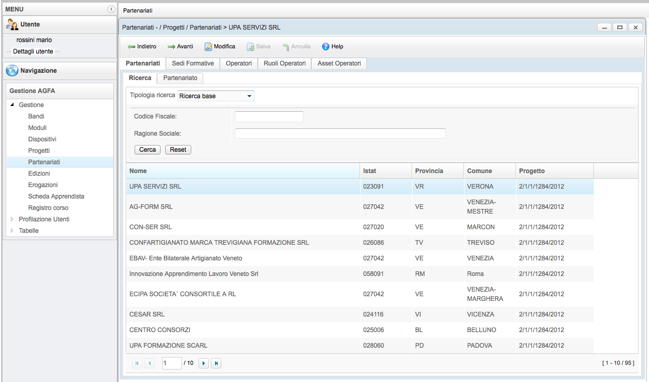Image resolution: width=649 pixels, height=382 pixels.
Task: Jump to last page of results
Action: (216, 363)
